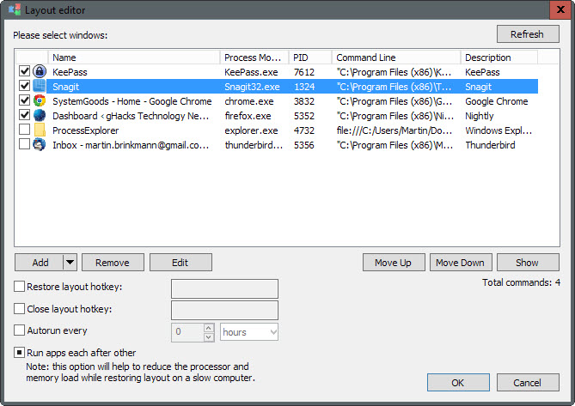This screenshot has width=575, height=406.
Task: Click the autorun interval number field
Action: 187,332
